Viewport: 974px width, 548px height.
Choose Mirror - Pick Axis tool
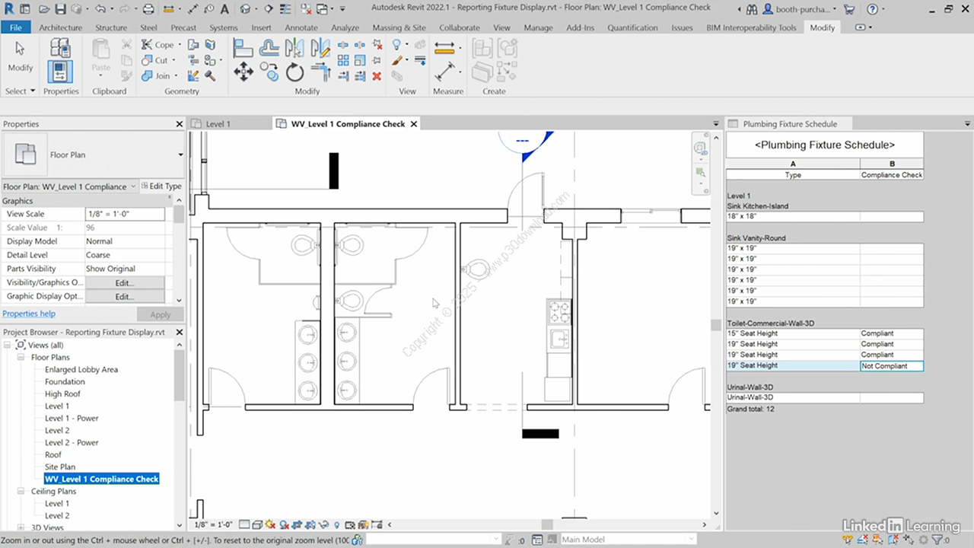pos(294,47)
